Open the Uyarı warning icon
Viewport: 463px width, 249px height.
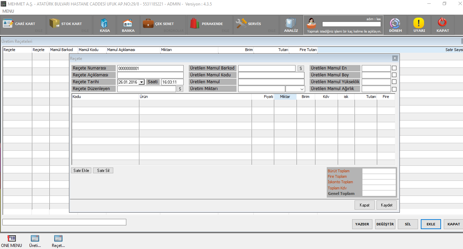pos(419,25)
